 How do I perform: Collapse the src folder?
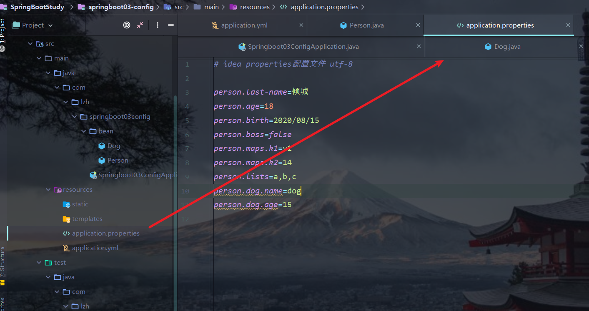tap(30, 44)
